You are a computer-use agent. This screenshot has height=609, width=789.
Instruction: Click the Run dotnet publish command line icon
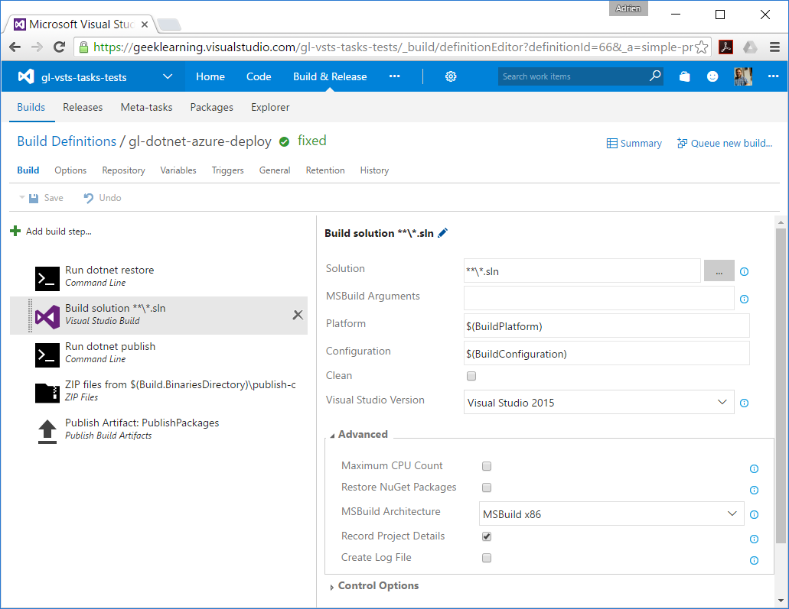(47, 355)
